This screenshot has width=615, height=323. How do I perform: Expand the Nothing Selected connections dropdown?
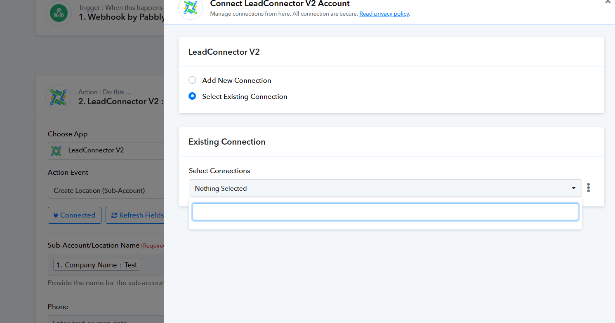pos(385,188)
